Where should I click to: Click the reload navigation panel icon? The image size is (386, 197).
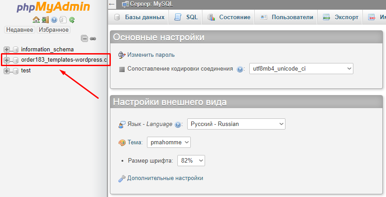pos(71,20)
